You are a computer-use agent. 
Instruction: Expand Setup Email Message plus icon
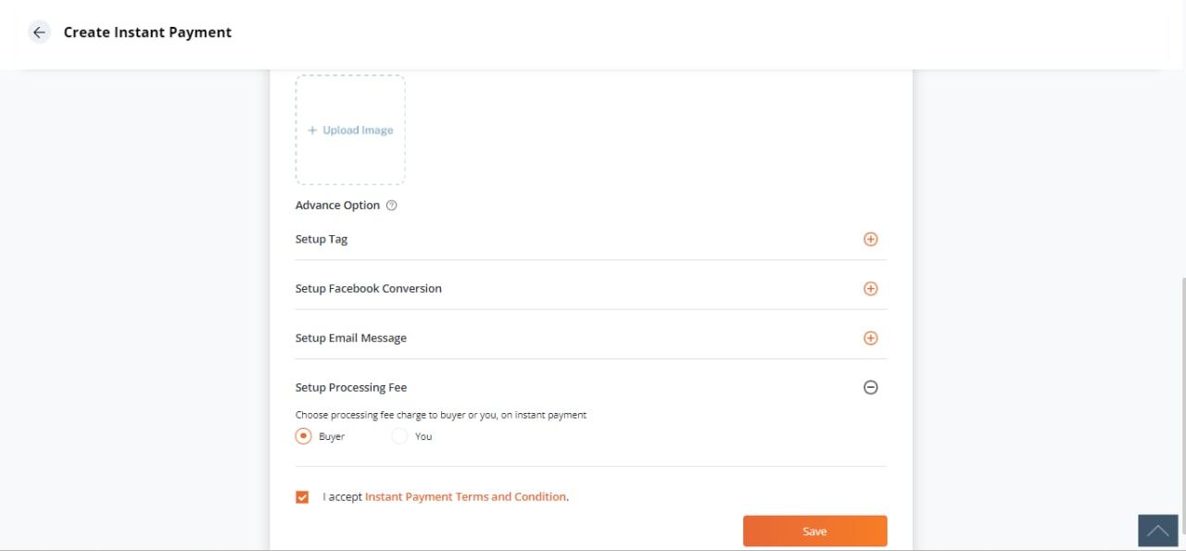pos(870,338)
